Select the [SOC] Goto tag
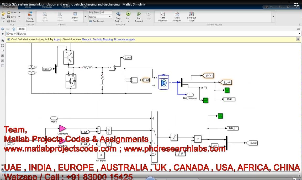The image size is (302, 180). click(x=208, y=75)
